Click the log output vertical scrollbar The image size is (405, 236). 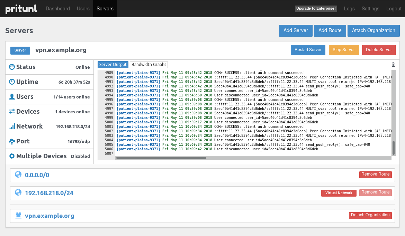[x=394, y=148]
